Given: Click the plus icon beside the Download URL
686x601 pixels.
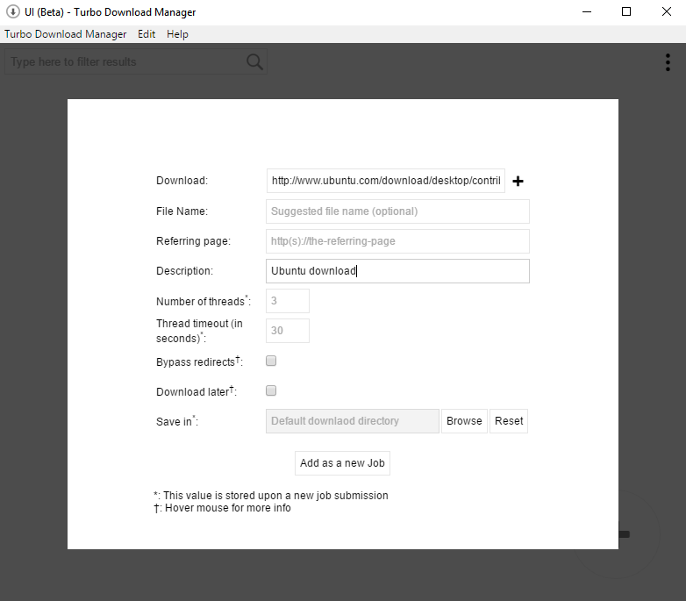Looking at the screenshot, I should pos(518,182).
